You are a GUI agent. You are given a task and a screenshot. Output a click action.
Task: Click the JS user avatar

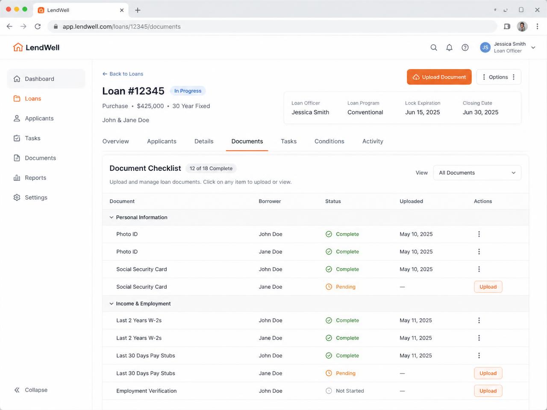[485, 47]
